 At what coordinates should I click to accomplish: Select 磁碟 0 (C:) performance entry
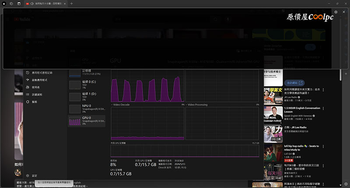point(87,85)
